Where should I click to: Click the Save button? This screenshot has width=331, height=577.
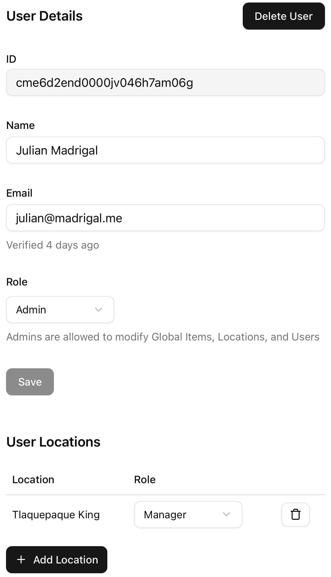coord(30,382)
